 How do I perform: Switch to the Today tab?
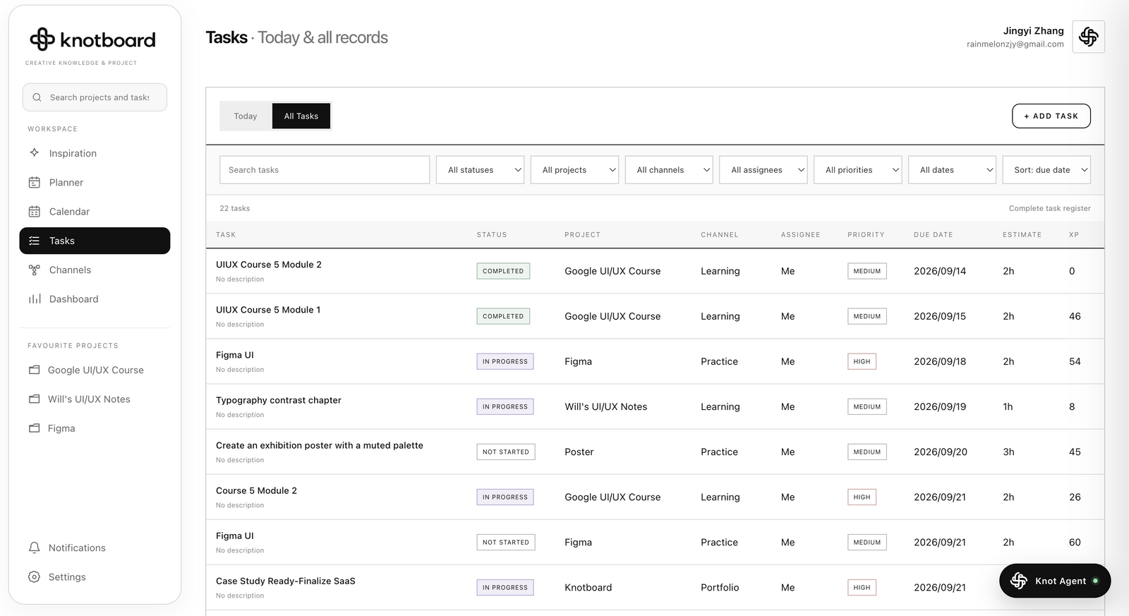tap(246, 116)
